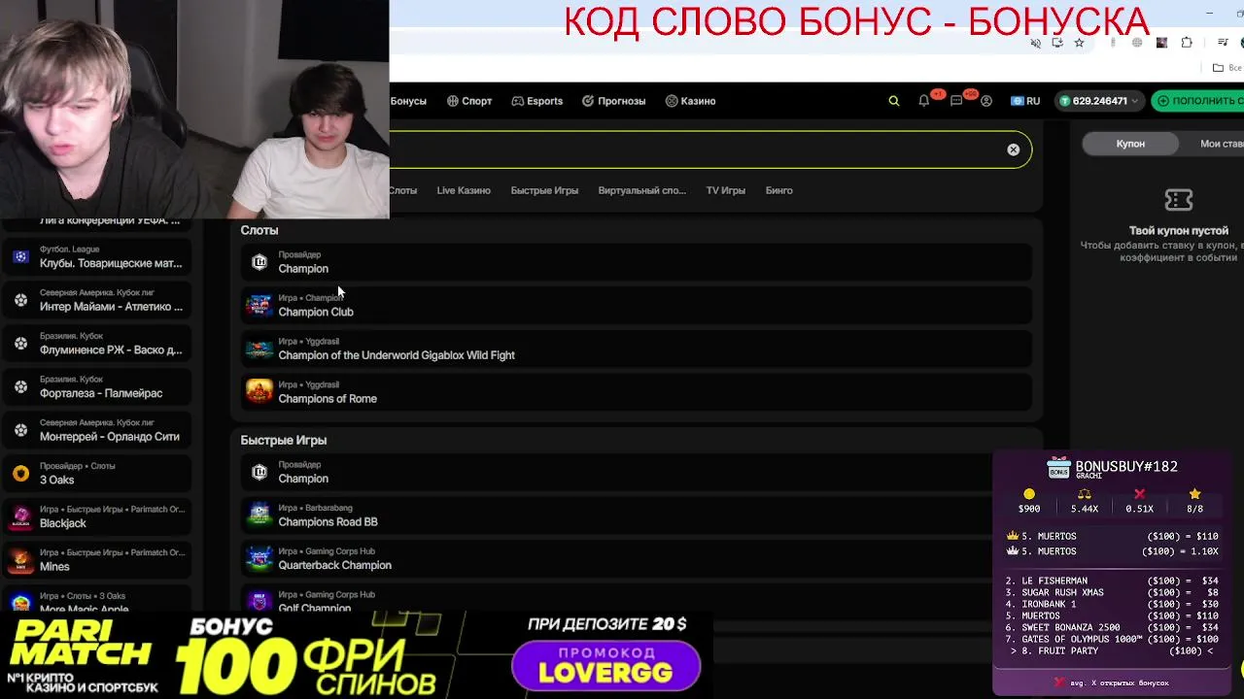Open browser extensions puzzle icon
Viewport: 1244px width, 699px height.
pyautogui.click(x=1187, y=43)
